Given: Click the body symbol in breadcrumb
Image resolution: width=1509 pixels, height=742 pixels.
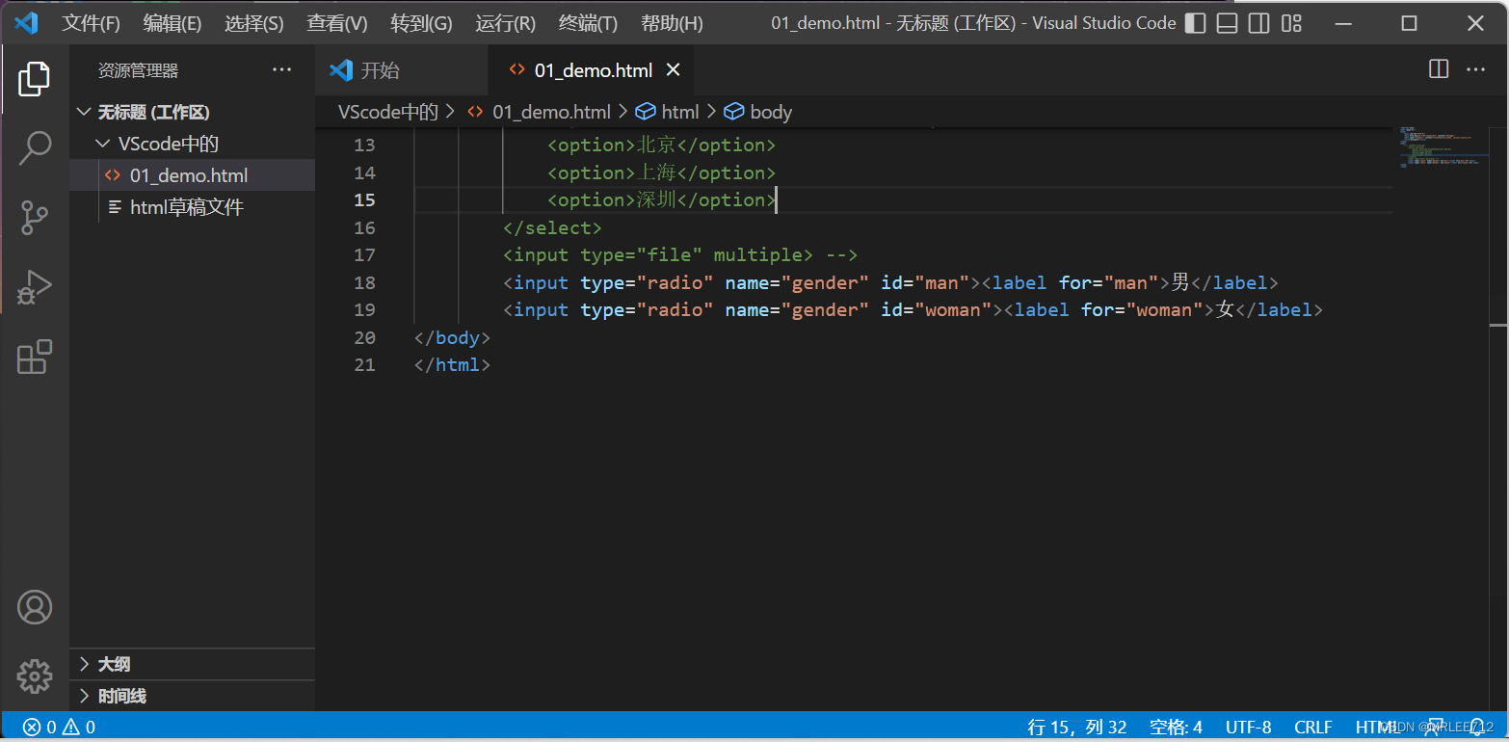Looking at the screenshot, I should 758,112.
